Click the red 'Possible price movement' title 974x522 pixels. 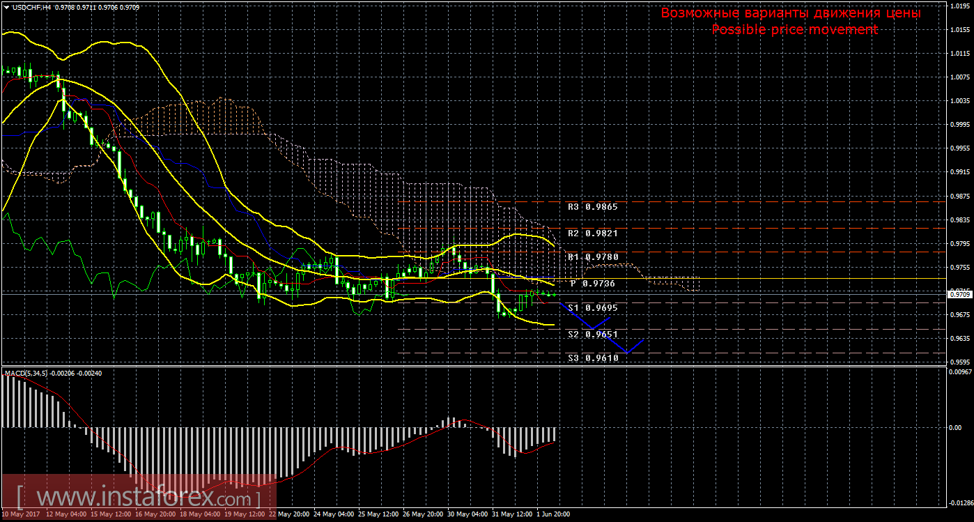click(794, 29)
